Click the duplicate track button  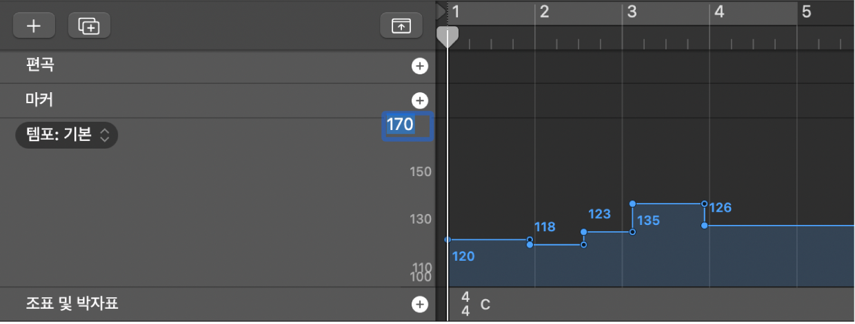click(89, 26)
